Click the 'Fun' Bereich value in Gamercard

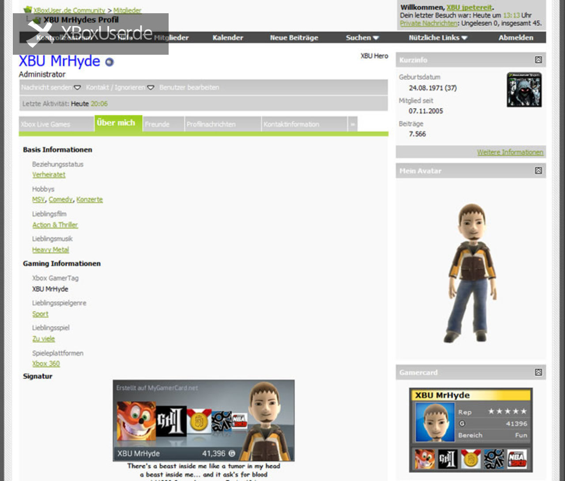[521, 435]
